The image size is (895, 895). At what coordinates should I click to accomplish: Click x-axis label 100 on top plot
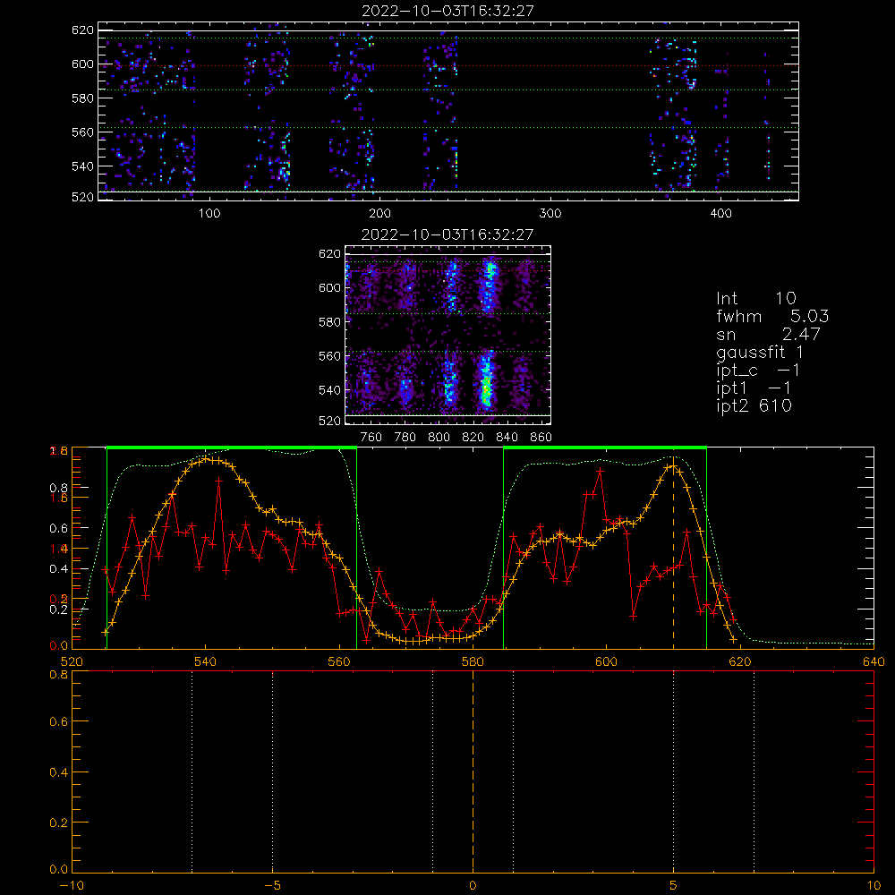pyautogui.click(x=209, y=214)
